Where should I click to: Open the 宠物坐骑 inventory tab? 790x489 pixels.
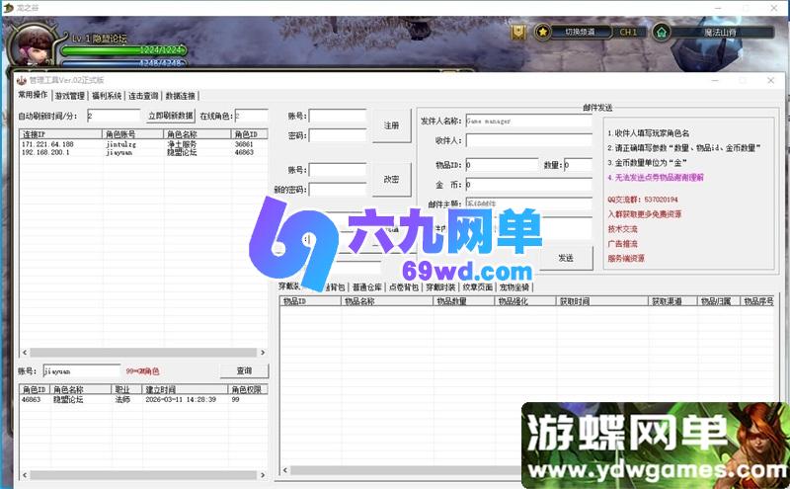(514, 286)
